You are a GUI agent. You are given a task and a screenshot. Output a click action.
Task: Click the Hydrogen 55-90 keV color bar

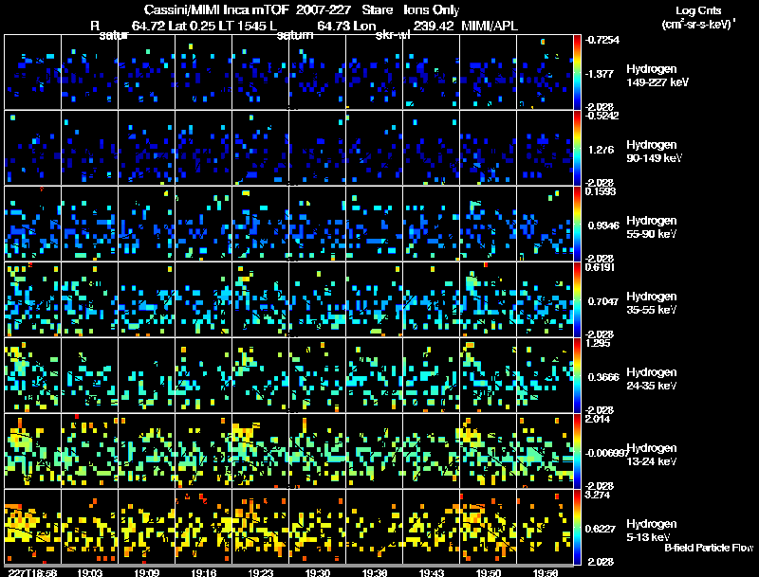click(577, 224)
